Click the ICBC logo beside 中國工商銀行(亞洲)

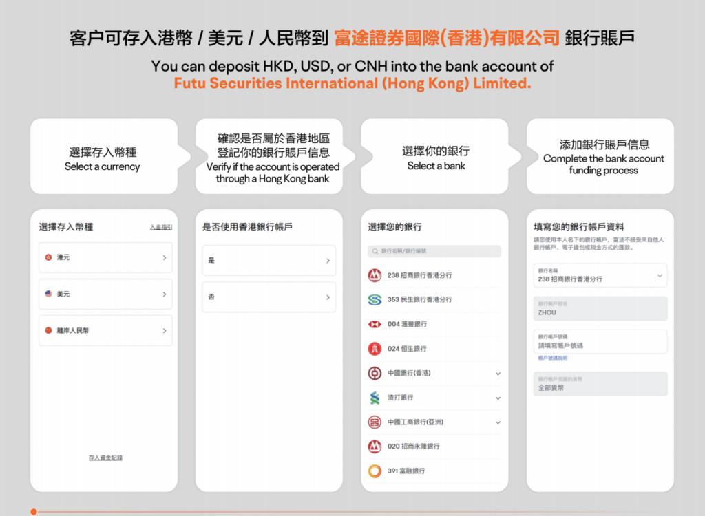(375, 422)
